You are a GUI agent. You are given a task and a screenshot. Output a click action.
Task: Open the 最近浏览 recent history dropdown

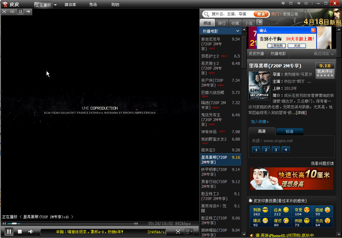pos(324,54)
